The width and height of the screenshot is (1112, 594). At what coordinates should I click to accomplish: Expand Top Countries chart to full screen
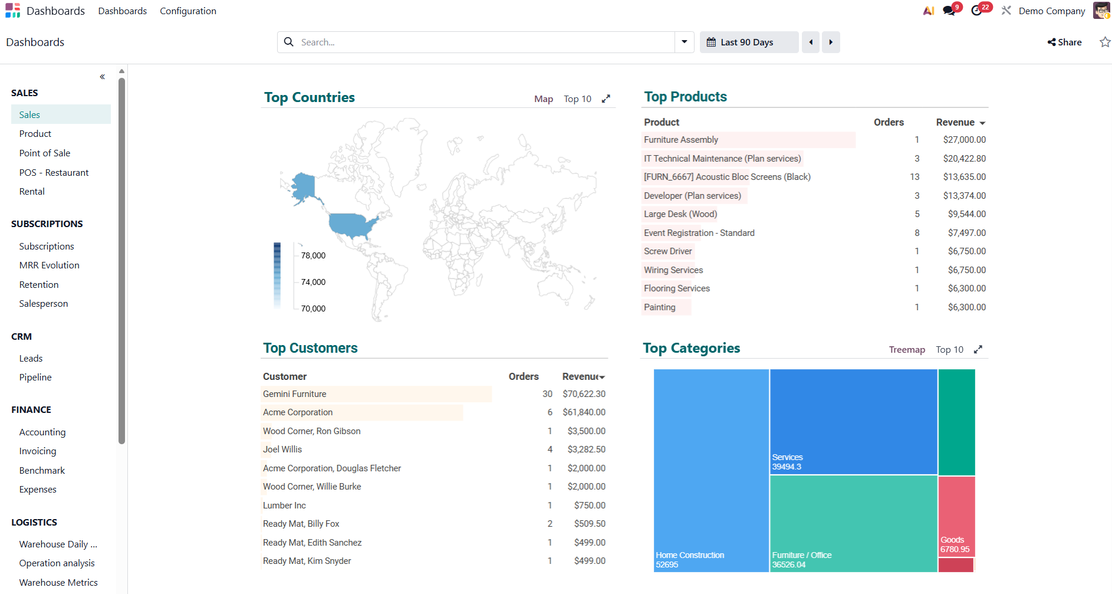coord(606,99)
